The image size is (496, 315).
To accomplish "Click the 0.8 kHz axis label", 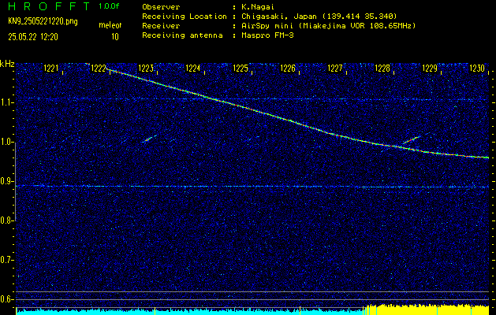I will [6, 220].
